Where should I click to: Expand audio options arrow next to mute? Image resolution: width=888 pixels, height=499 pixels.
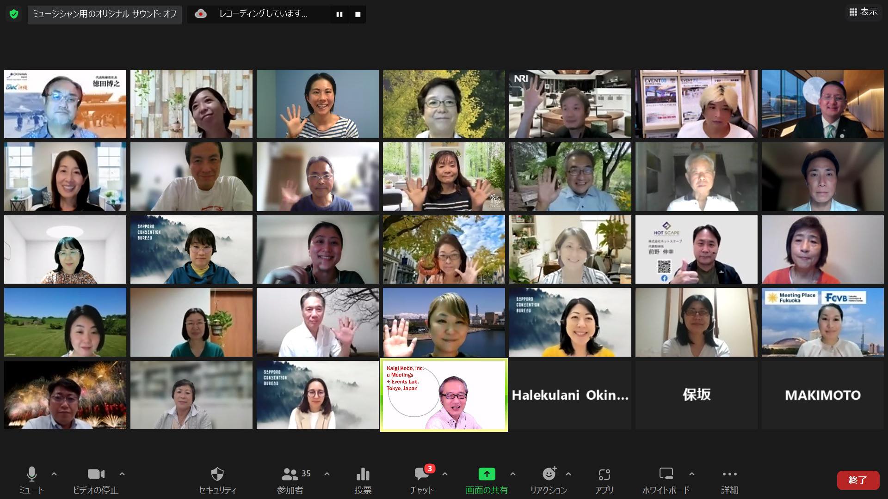[54, 474]
